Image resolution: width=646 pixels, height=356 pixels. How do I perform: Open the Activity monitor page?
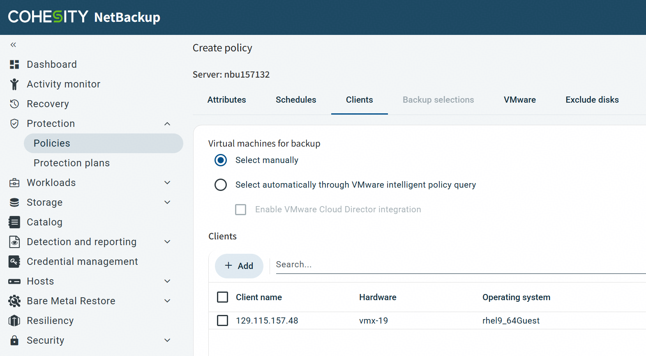[x=64, y=84]
